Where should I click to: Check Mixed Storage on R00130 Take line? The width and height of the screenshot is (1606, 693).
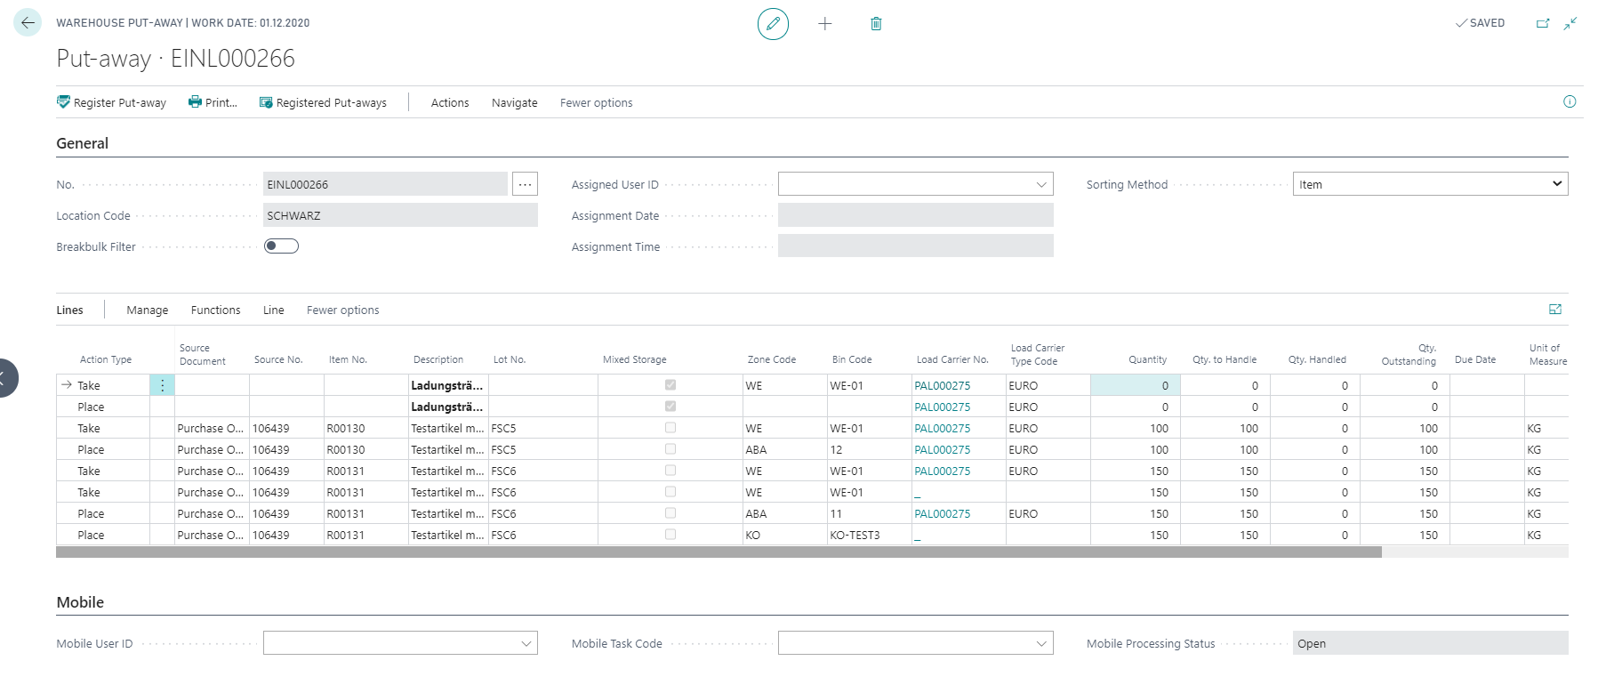[671, 428]
